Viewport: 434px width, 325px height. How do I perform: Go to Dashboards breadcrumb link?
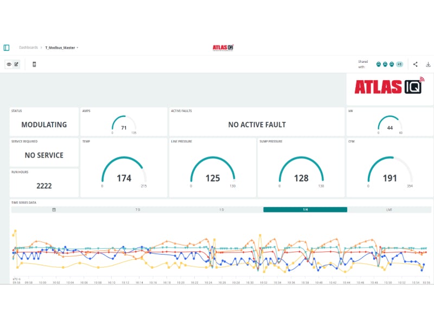tap(28, 48)
